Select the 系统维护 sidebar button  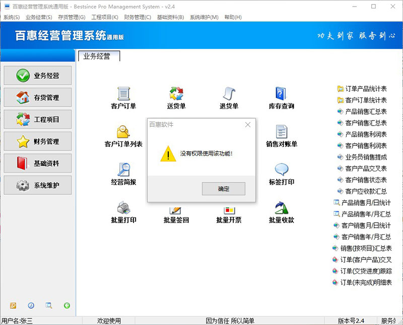coord(37,185)
